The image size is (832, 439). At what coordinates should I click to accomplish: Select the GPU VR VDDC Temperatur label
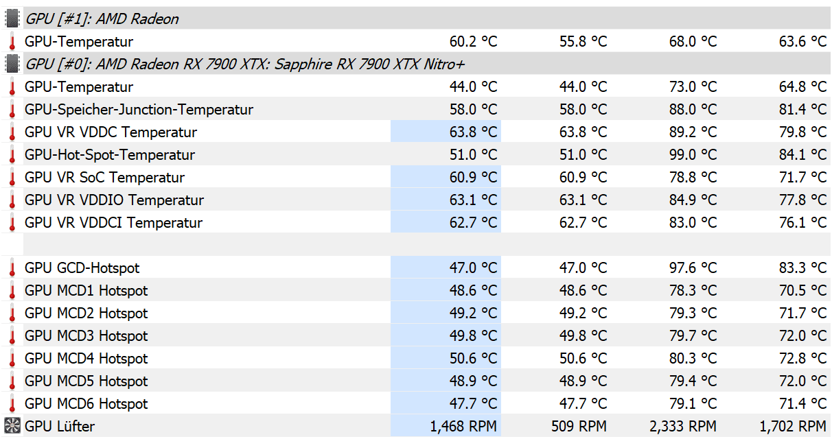coord(111,132)
